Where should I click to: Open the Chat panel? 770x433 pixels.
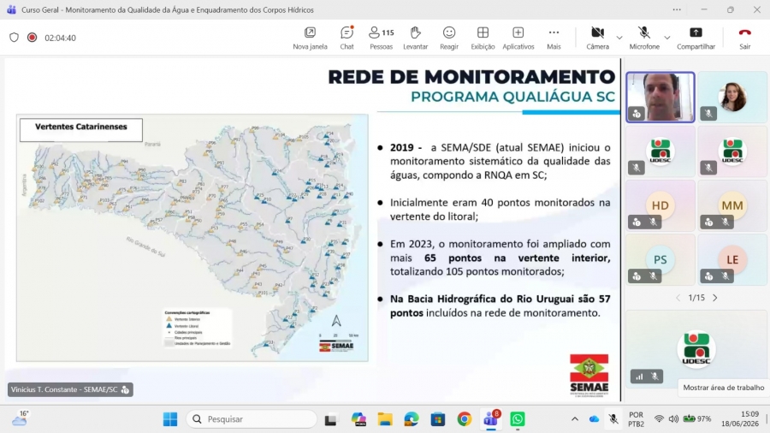[346, 38]
